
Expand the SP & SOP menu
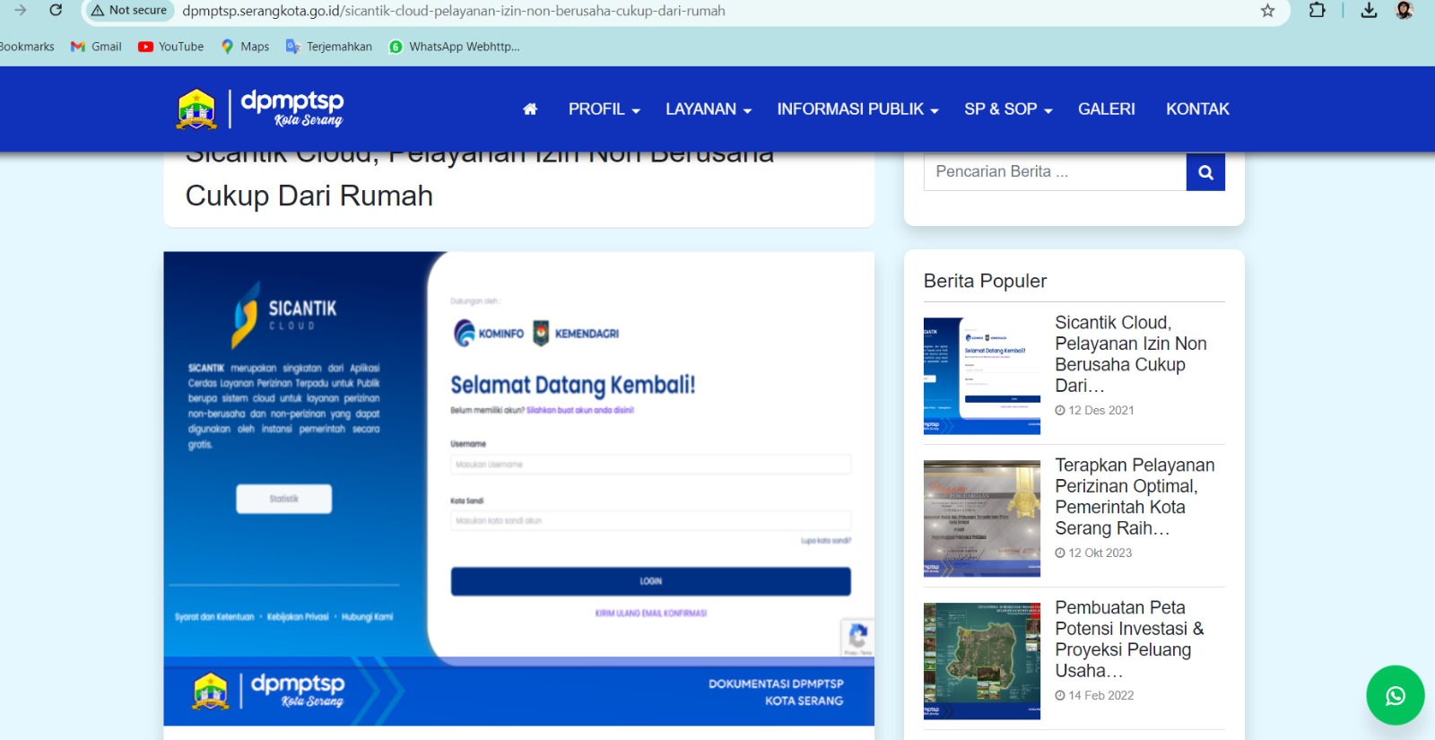(1008, 109)
